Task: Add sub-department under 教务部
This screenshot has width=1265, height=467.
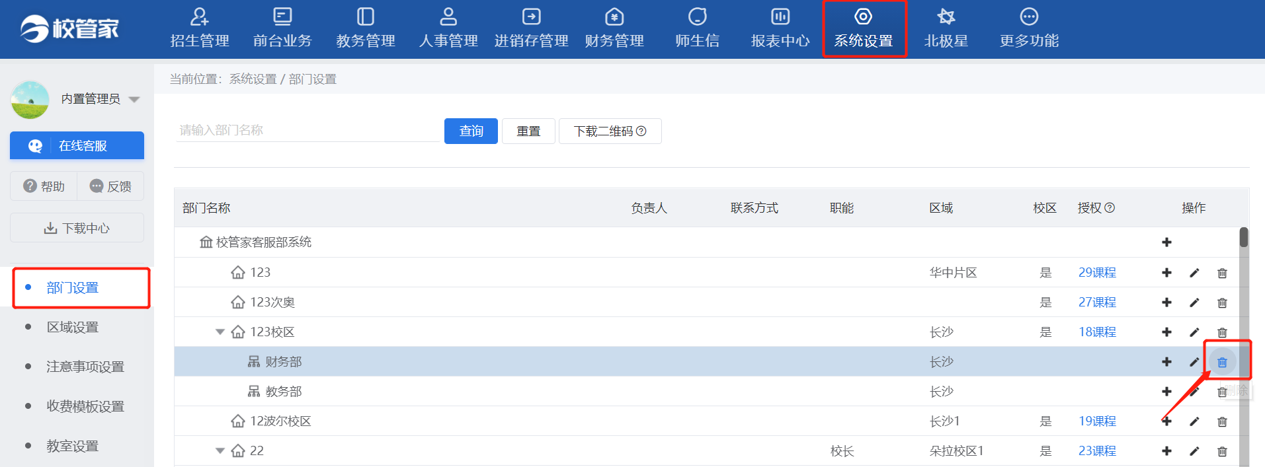Action: [x=1166, y=392]
